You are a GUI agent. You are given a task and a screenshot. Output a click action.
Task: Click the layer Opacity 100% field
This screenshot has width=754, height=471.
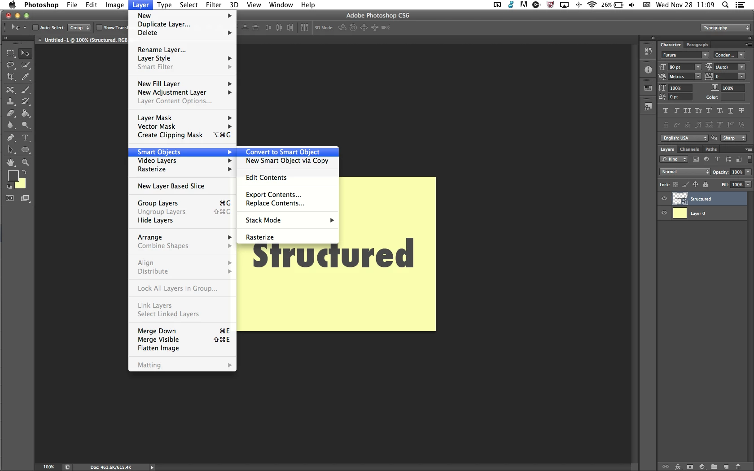pyautogui.click(x=737, y=172)
